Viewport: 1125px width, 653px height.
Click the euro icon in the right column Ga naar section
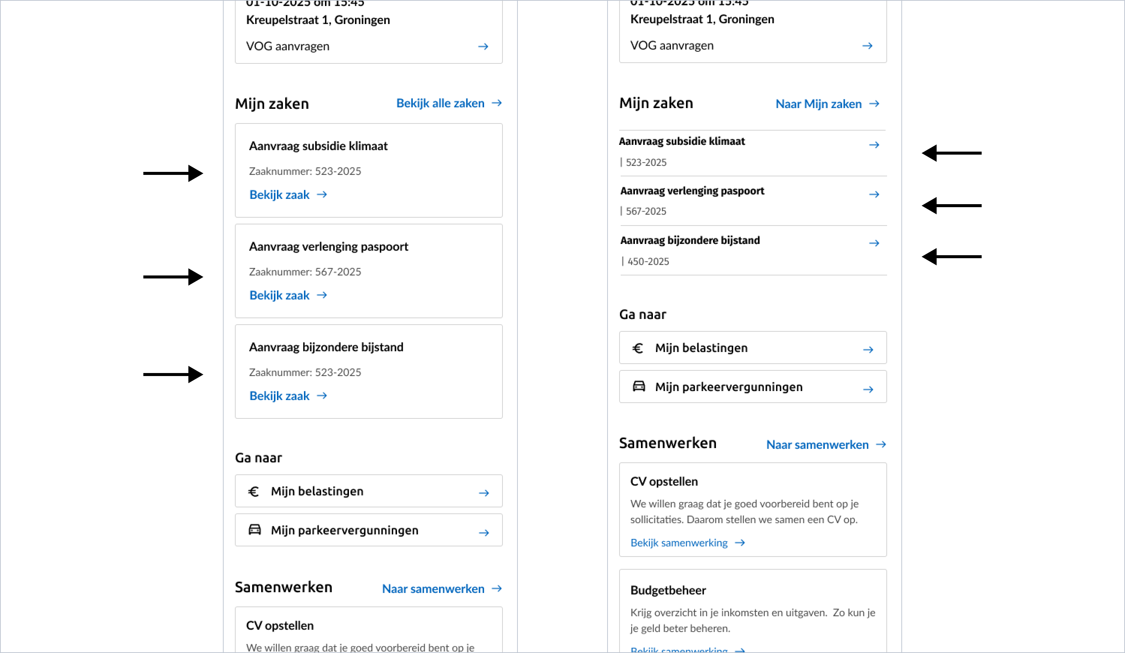638,348
